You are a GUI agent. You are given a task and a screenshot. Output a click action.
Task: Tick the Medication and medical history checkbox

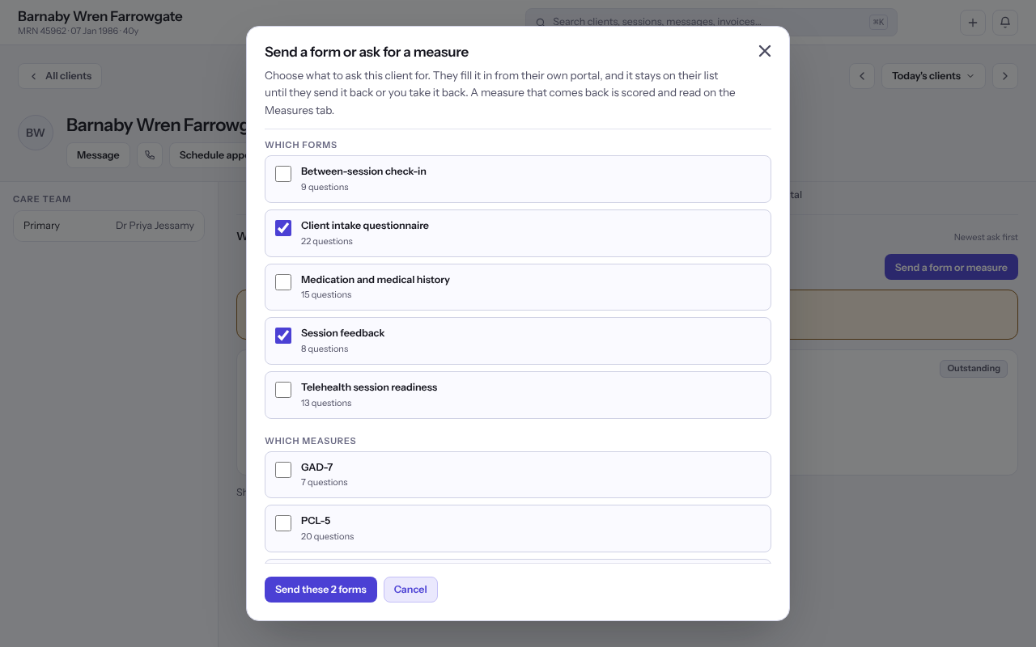click(283, 282)
